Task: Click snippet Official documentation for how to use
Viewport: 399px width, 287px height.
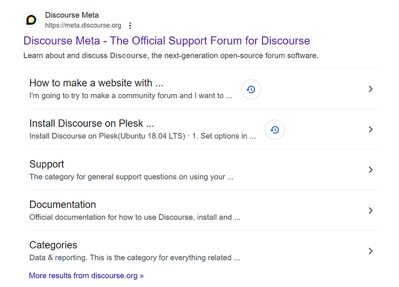Action: 135,217
